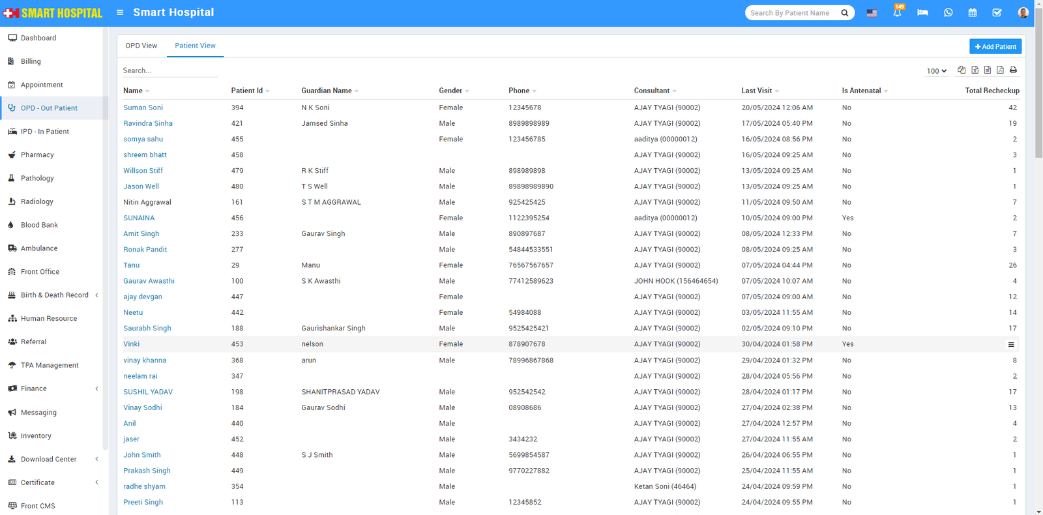Open the task checklist icon
1043x515 pixels.
pyautogui.click(x=997, y=12)
